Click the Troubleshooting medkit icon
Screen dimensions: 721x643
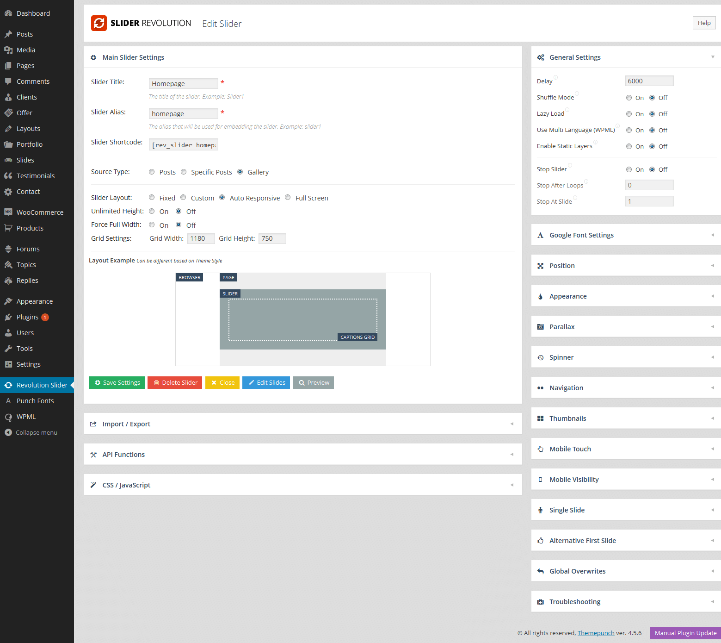540,602
